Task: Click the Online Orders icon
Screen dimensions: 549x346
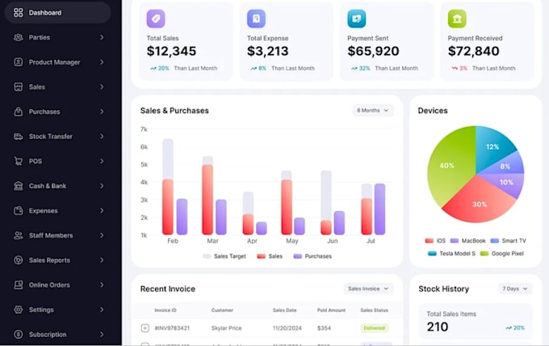Action: (x=19, y=285)
